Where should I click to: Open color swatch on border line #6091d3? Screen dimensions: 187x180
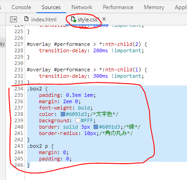[x=96, y=127]
